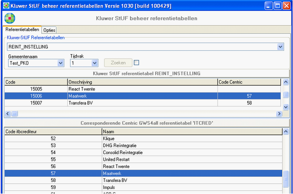
Task: Click the Kluwer logo icon in header
Action: (10, 18)
